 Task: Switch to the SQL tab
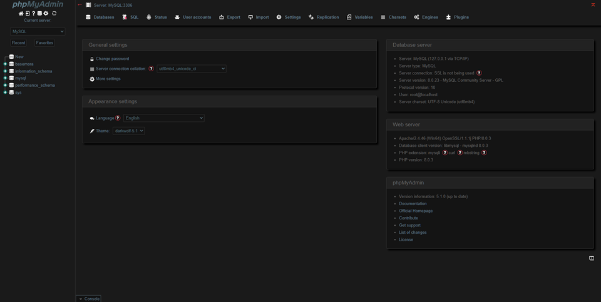[130, 18]
